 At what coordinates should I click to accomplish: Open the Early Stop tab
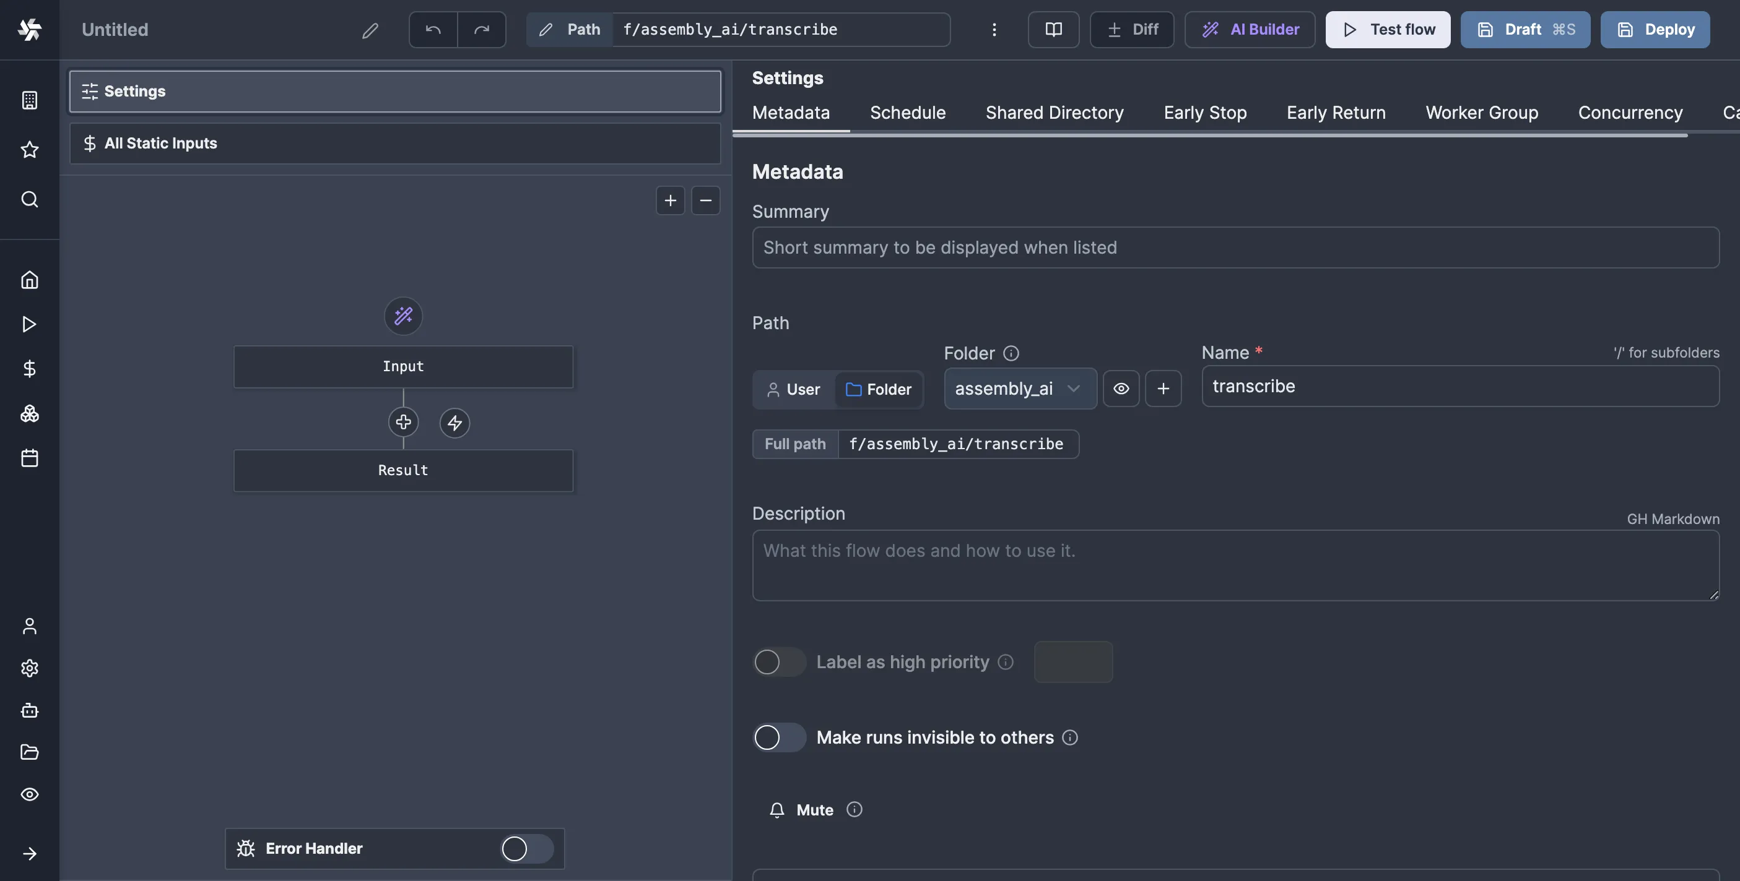pyautogui.click(x=1204, y=113)
